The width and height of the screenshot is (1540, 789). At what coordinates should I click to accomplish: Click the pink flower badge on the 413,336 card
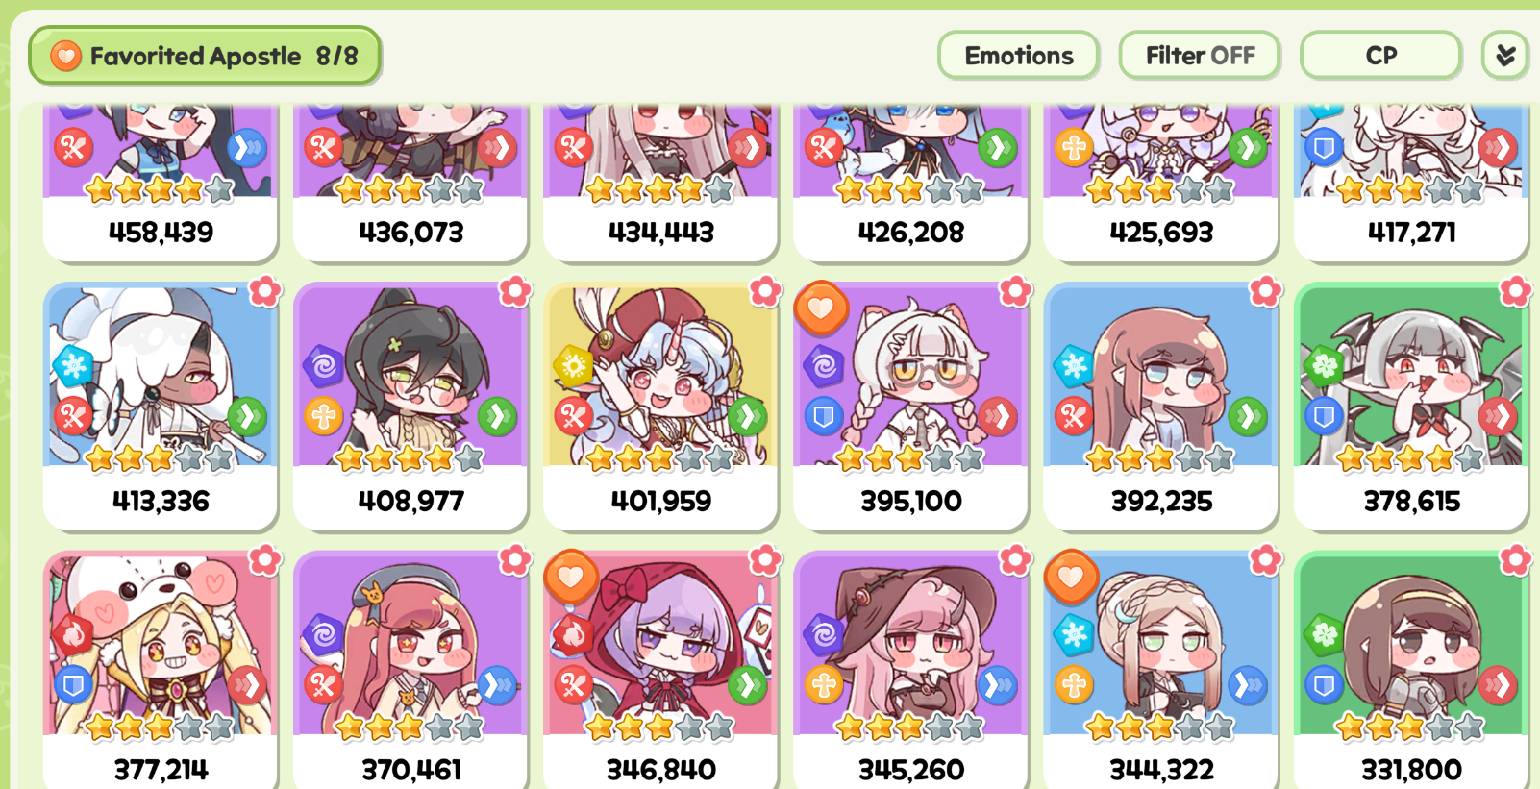[264, 291]
